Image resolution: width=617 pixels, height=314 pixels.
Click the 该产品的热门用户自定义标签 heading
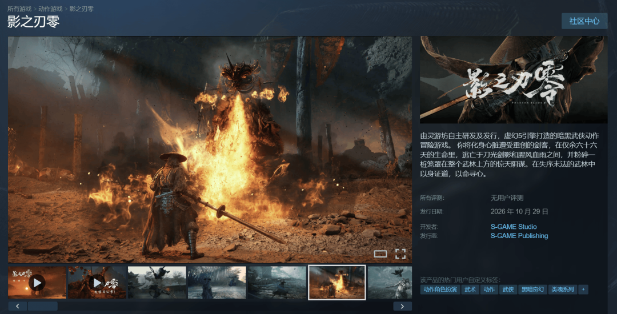[x=460, y=280]
